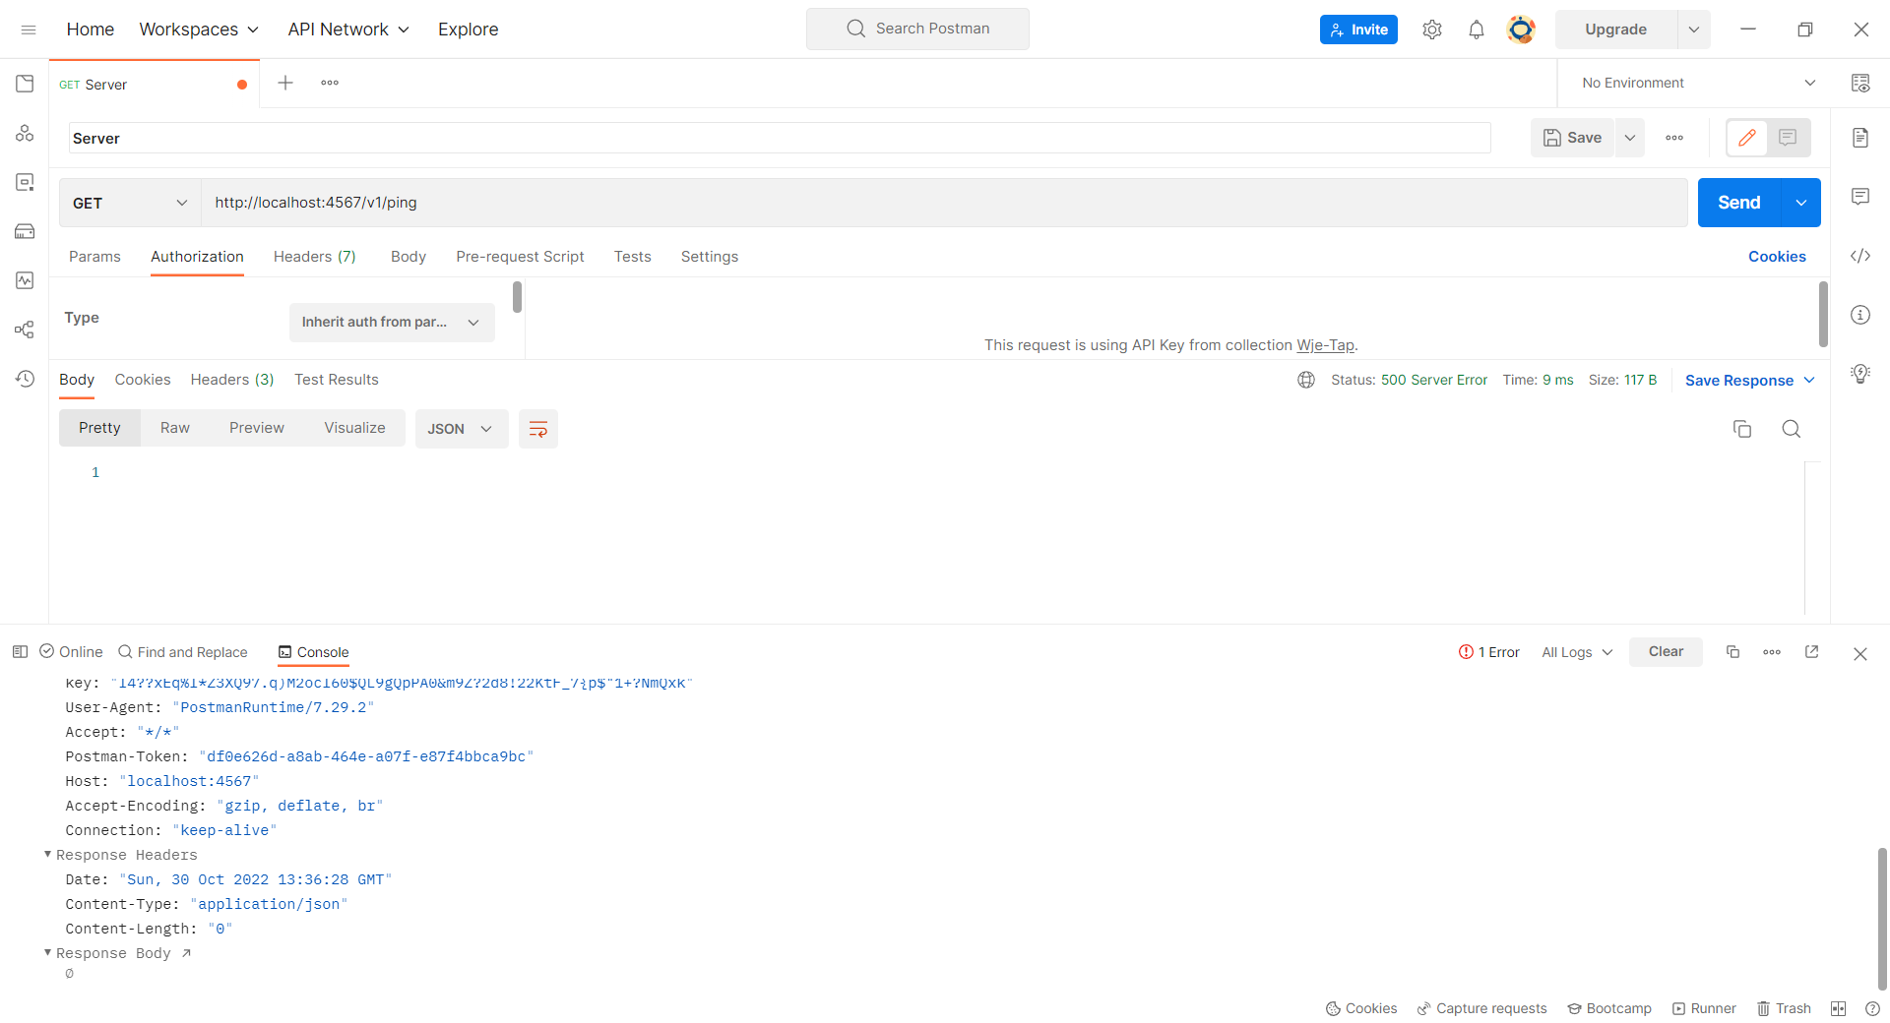Switch response view to Preview
Image resolution: width=1890 pixels, height=1023 pixels.
pyautogui.click(x=256, y=427)
